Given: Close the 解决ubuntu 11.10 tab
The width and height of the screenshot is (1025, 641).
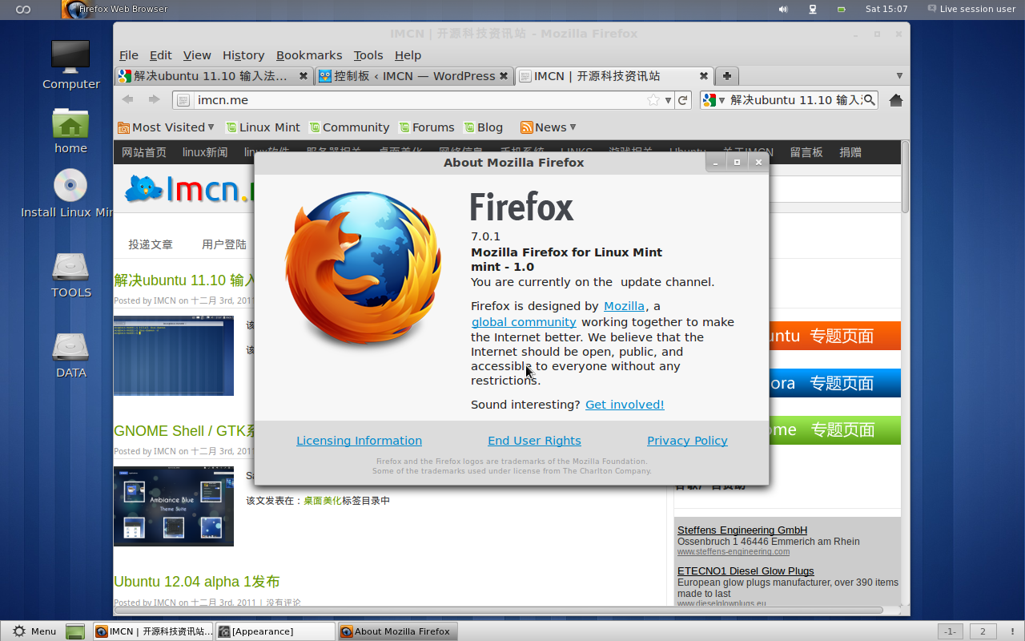Looking at the screenshot, I should pyautogui.click(x=303, y=76).
